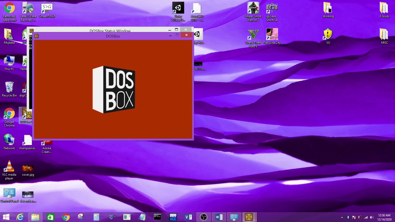Select the EaseUS Data Recovery shortcut

pyautogui.click(x=28, y=12)
